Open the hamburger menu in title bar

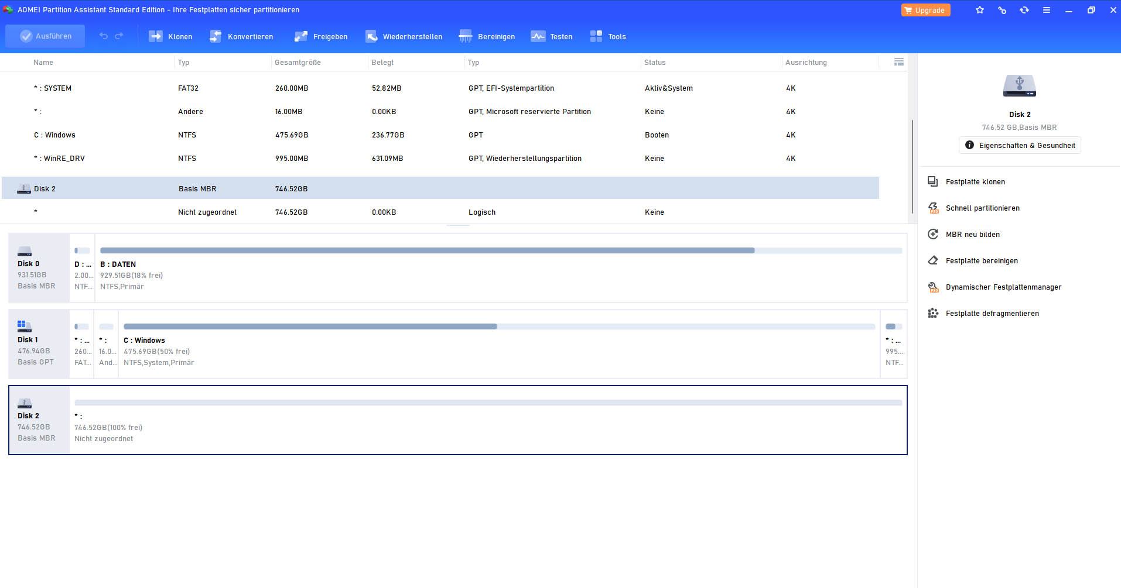point(1047,10)
